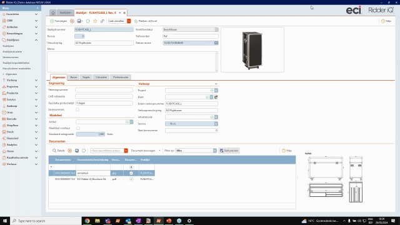Expand the Verkoop menu in sidebar
This screenshot has height=225, width=400.
click(36, 80)
